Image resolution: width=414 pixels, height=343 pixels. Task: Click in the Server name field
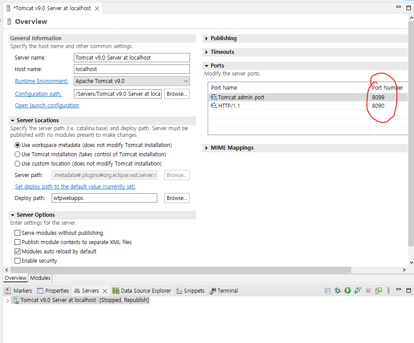(132, 57)
